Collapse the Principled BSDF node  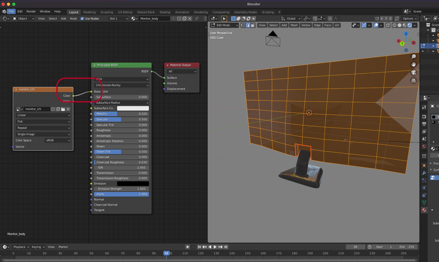point(94,65)
